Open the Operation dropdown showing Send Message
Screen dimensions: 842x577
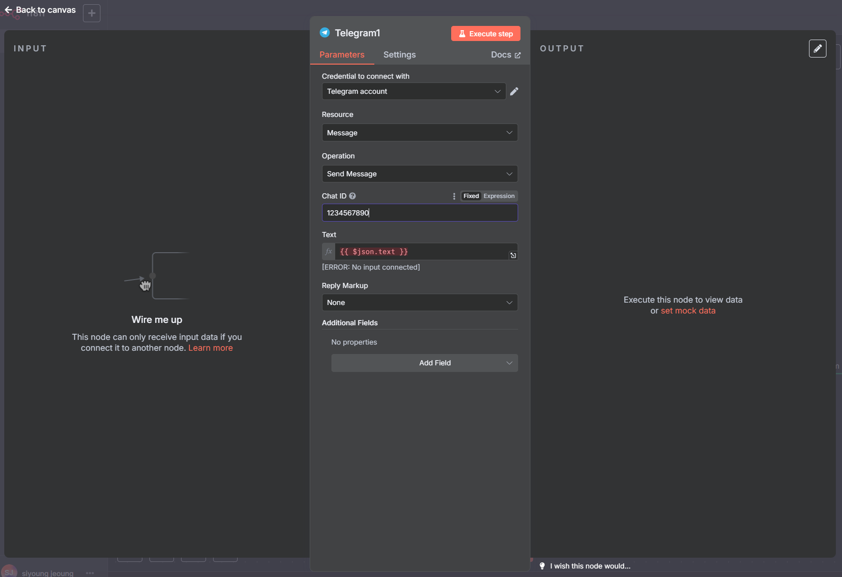420,174
